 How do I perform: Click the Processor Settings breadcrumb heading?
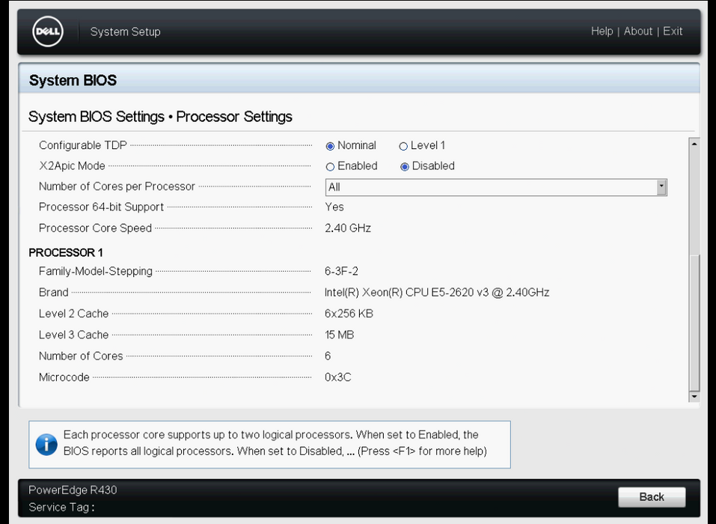(234, 117)
